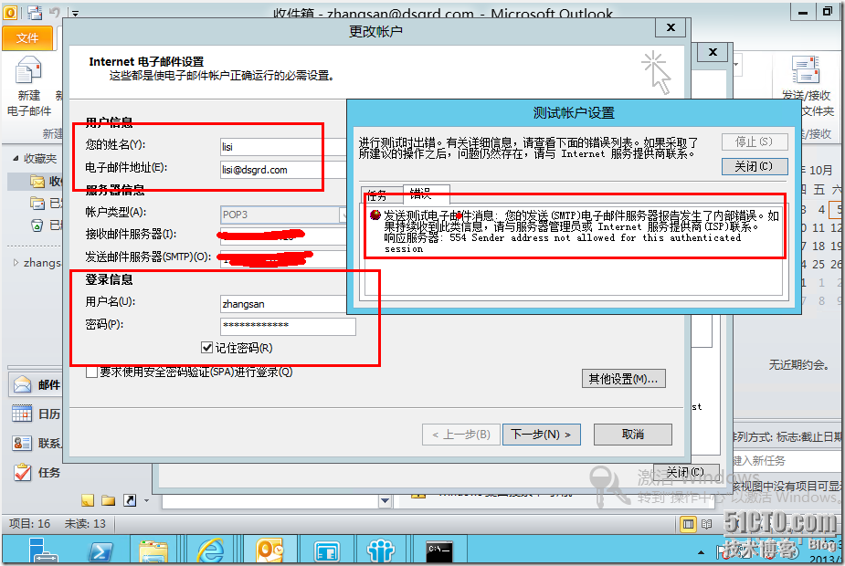Open Internet Explorer from the taskbar
This screenshot has height=566, width=845.
tap(210, 551)
